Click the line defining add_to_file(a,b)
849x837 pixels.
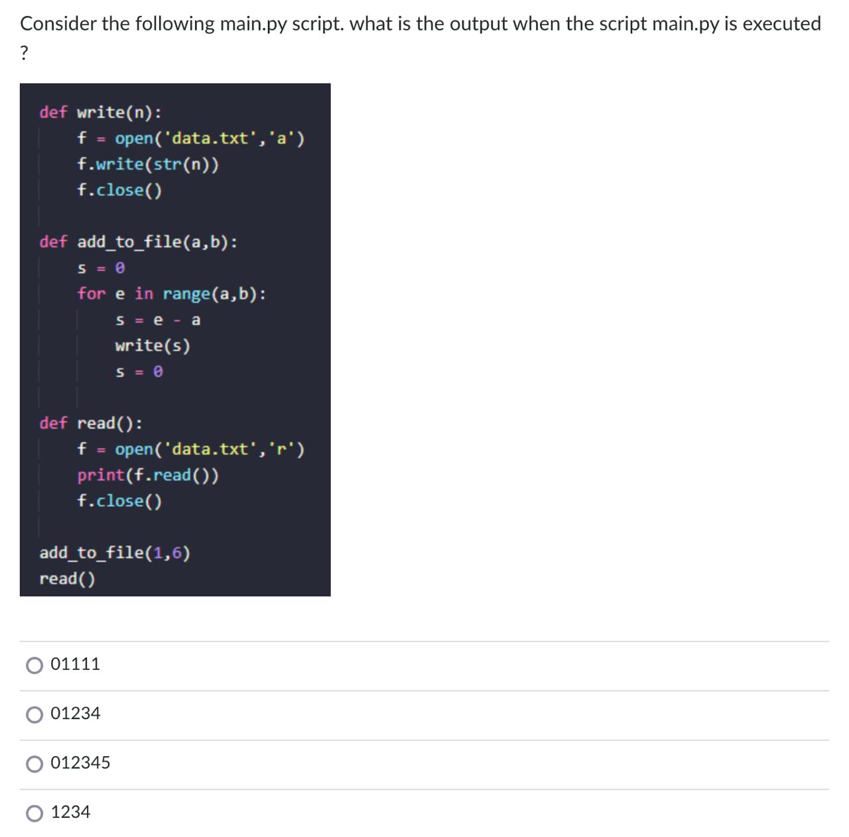coord(140,241)
